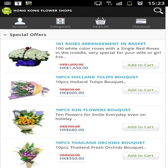Select the sunflowers bouquet thumbnail
168x168 pixels.
click(29, 122)
